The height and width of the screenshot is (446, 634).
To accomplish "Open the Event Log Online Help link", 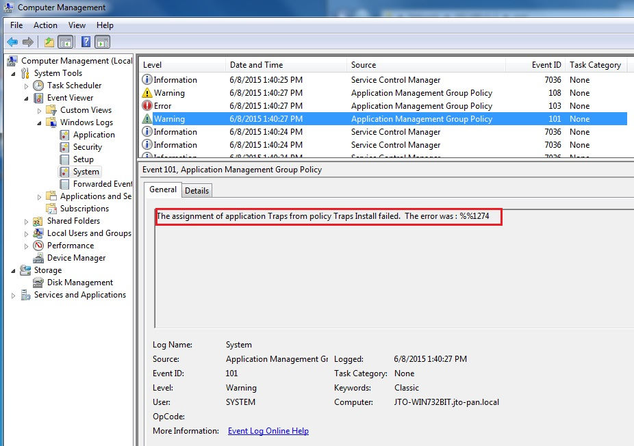I will [x=268, y=431].
